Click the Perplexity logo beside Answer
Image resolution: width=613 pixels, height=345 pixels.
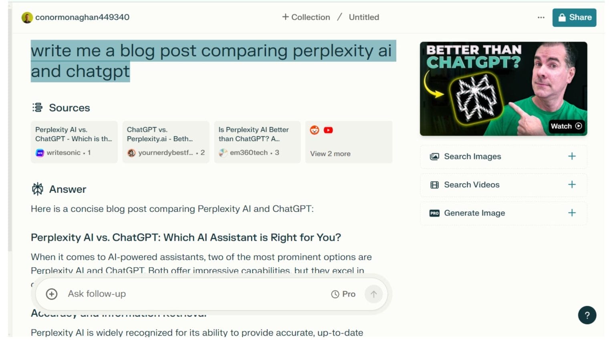coord(37,188)
